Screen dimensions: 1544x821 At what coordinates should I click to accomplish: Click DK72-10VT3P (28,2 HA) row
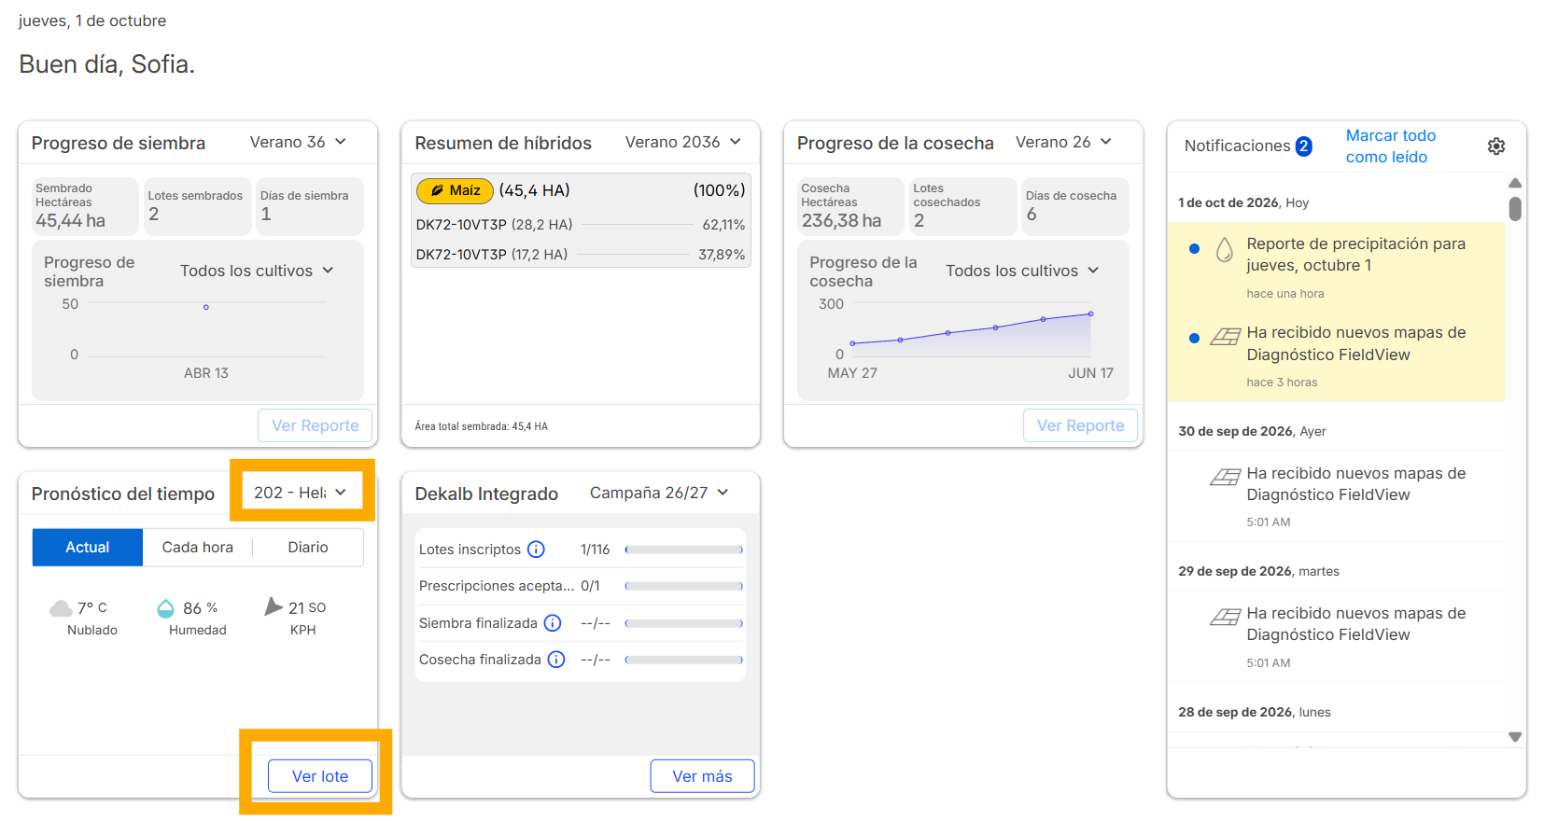click(581, 225)
